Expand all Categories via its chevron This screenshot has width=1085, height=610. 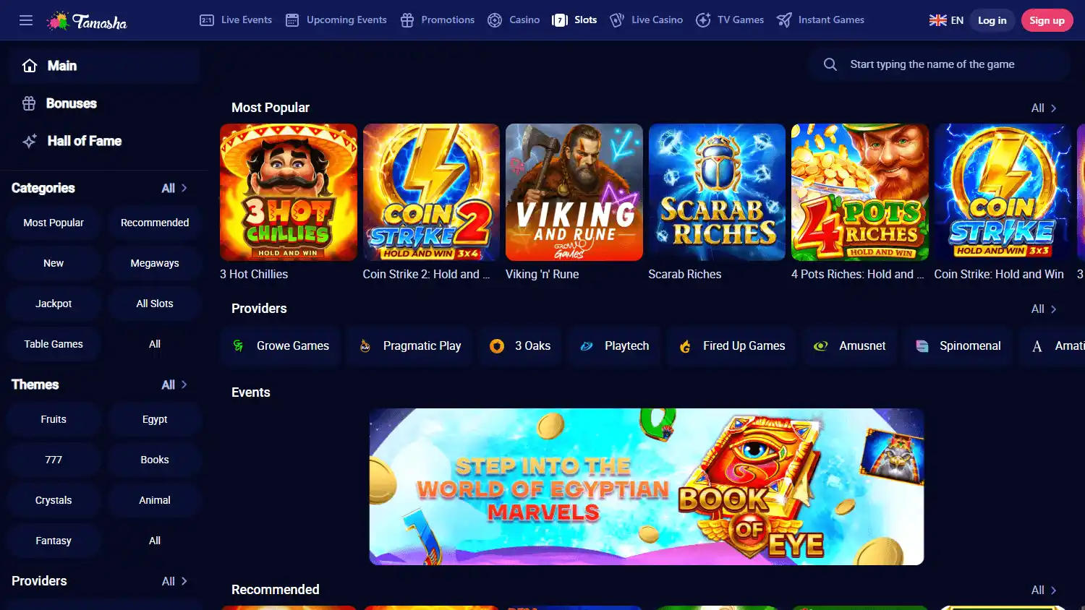point(184,188)
